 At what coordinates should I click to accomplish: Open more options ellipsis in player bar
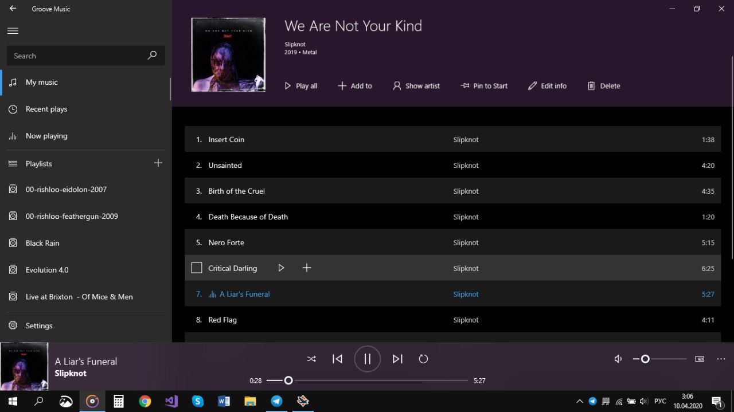pos(721,359)
